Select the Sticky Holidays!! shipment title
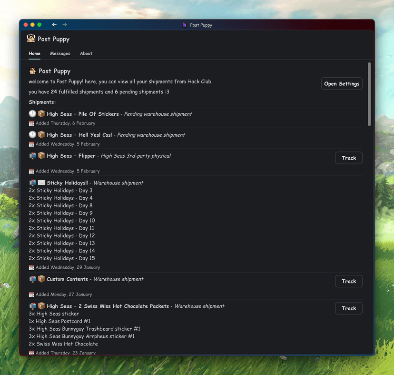 coord(67,183)
